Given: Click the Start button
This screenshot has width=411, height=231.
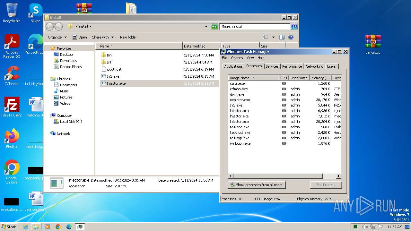Looking at the screenshot, I should pyautogui.click(x=9, y=227).
